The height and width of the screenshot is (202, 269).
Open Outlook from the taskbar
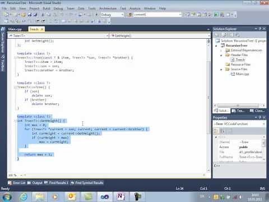point(72,197)
